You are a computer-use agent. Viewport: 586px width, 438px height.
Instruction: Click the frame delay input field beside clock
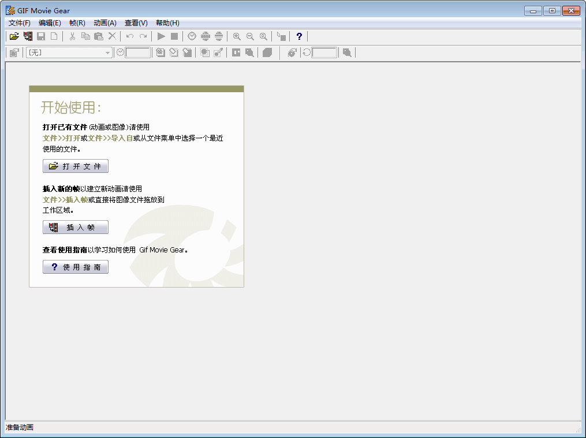138,53
